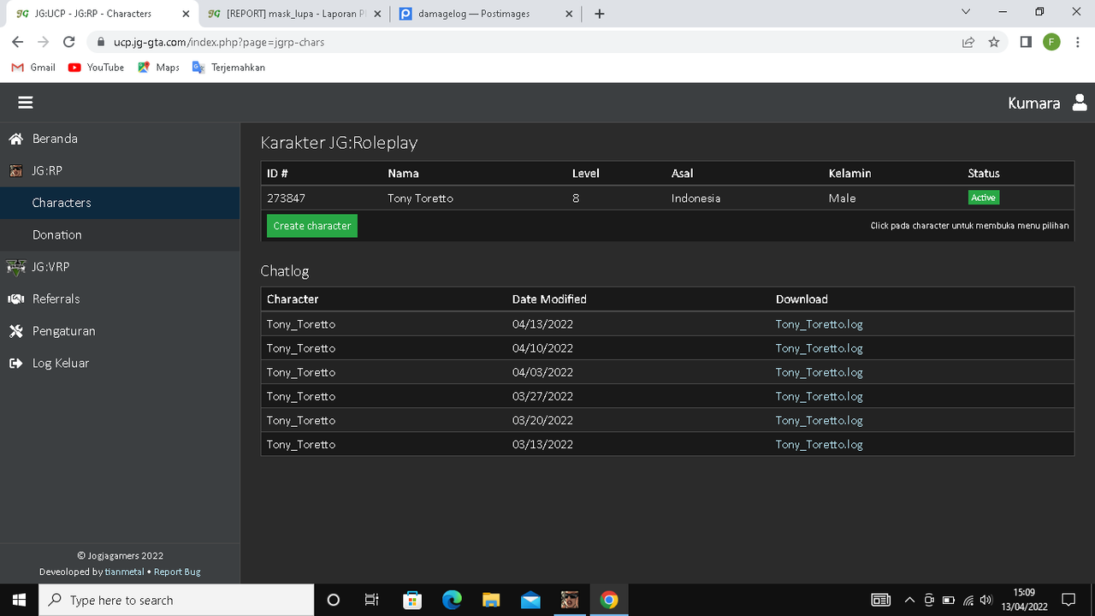Open Windows Start menu
The width and height of the screenshot is (1095, 616).
[x=19, y=600]
